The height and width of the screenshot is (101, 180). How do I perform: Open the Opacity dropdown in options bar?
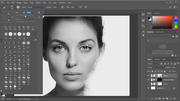(58, 7)
